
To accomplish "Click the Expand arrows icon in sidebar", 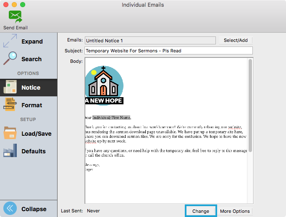I will (10, 41).
